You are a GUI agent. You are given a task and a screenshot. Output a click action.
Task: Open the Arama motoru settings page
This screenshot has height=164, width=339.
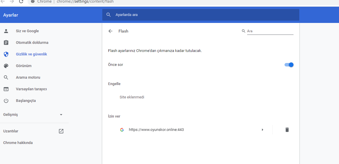tap(28, 77)
